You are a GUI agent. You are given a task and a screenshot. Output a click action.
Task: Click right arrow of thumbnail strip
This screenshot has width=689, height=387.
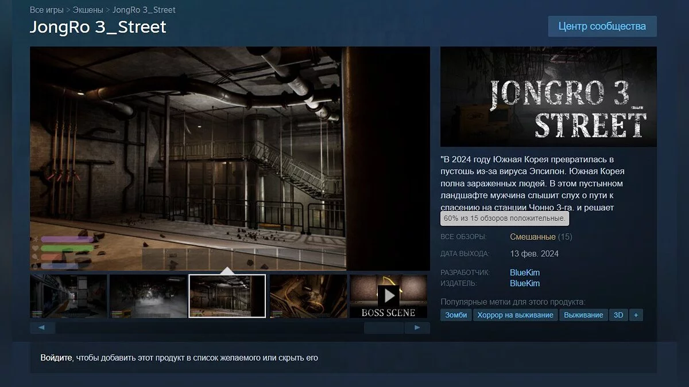[x=417, y=328]
